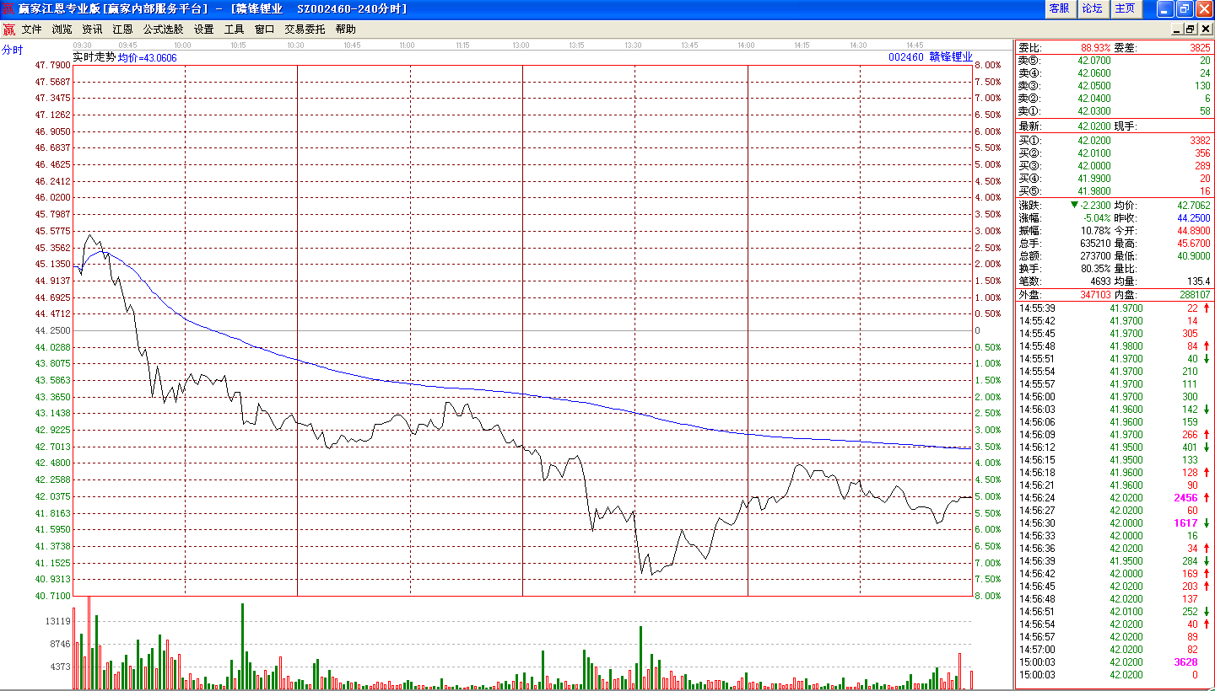Open the 工具 menu
Viewport: 1215px width, 691px height.
click(235, 29)
